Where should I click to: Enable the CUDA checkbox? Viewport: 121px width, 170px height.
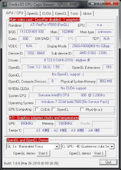pos(37,110)
